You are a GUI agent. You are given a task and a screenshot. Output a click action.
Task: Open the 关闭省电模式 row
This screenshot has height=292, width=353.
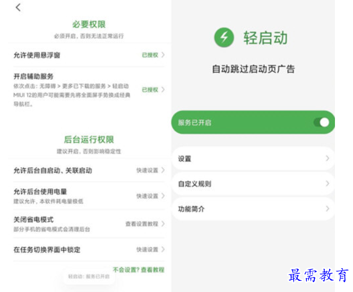click(x=89, y=224)
